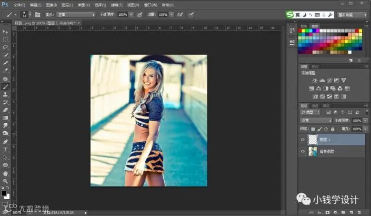This screenshot has height=216, width=371.
Task: Select the Brush tool in toolbox
Action: point(5,87)
